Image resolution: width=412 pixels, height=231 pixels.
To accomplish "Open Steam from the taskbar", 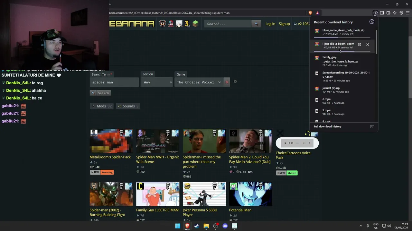I will [x=197, y=226].
